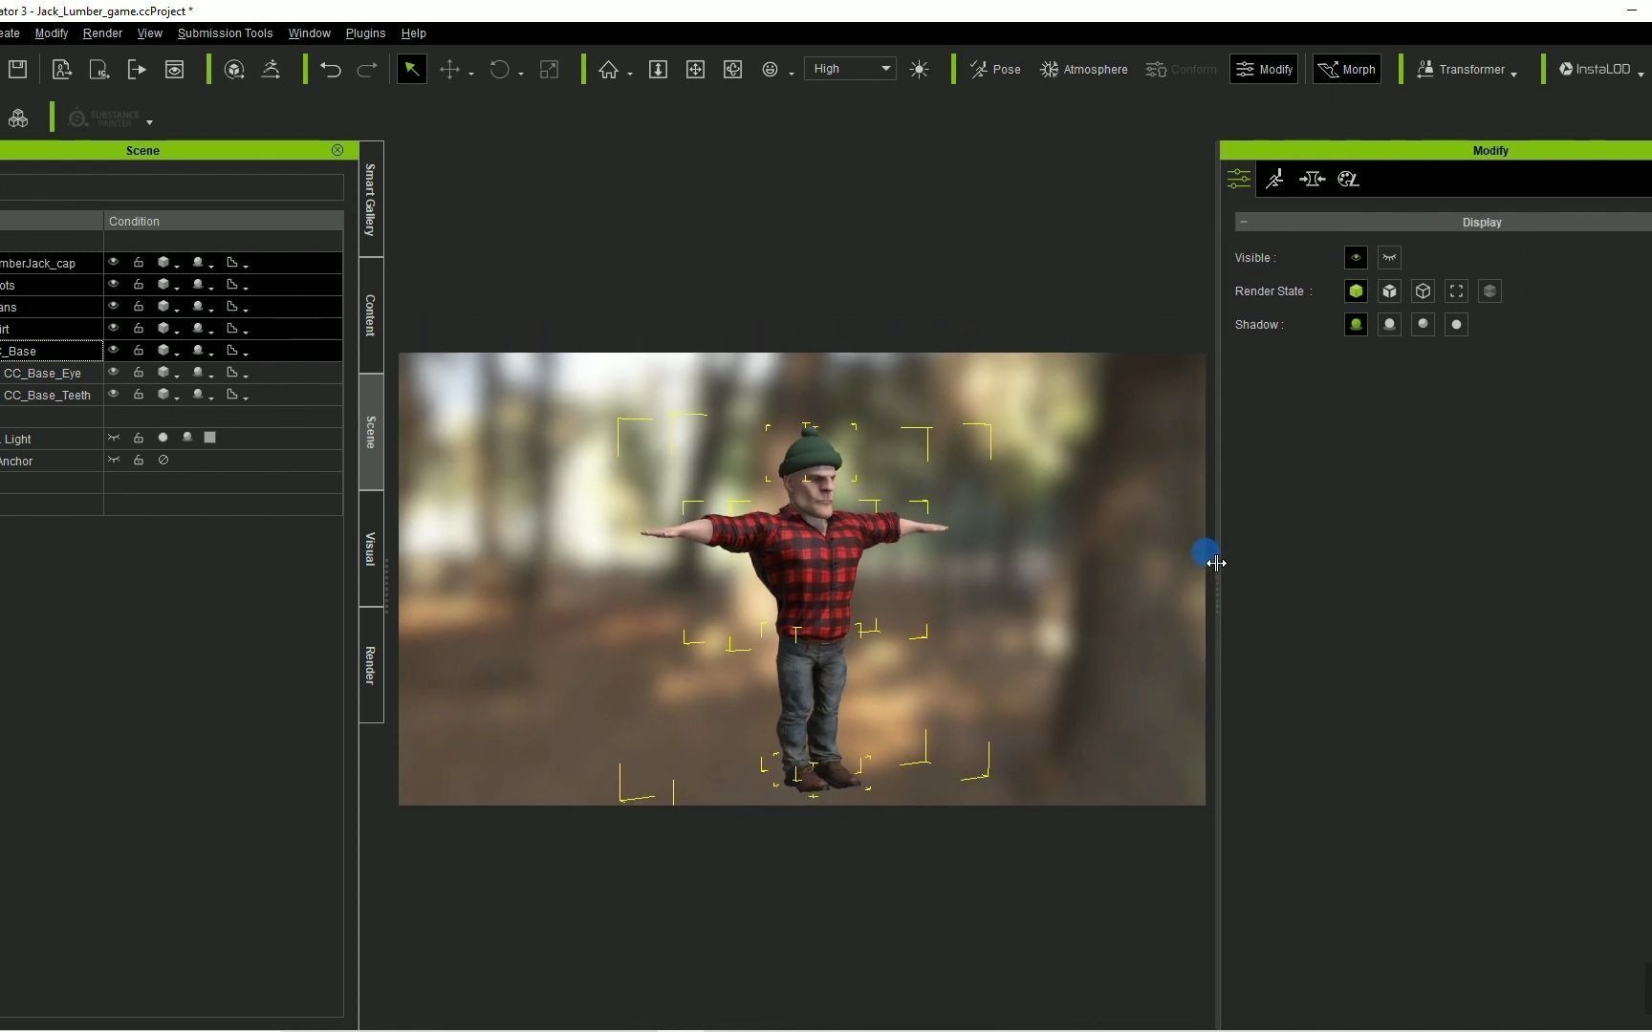
Task: Click the Undo arrow in the toolbar
Action: (331, 70)
